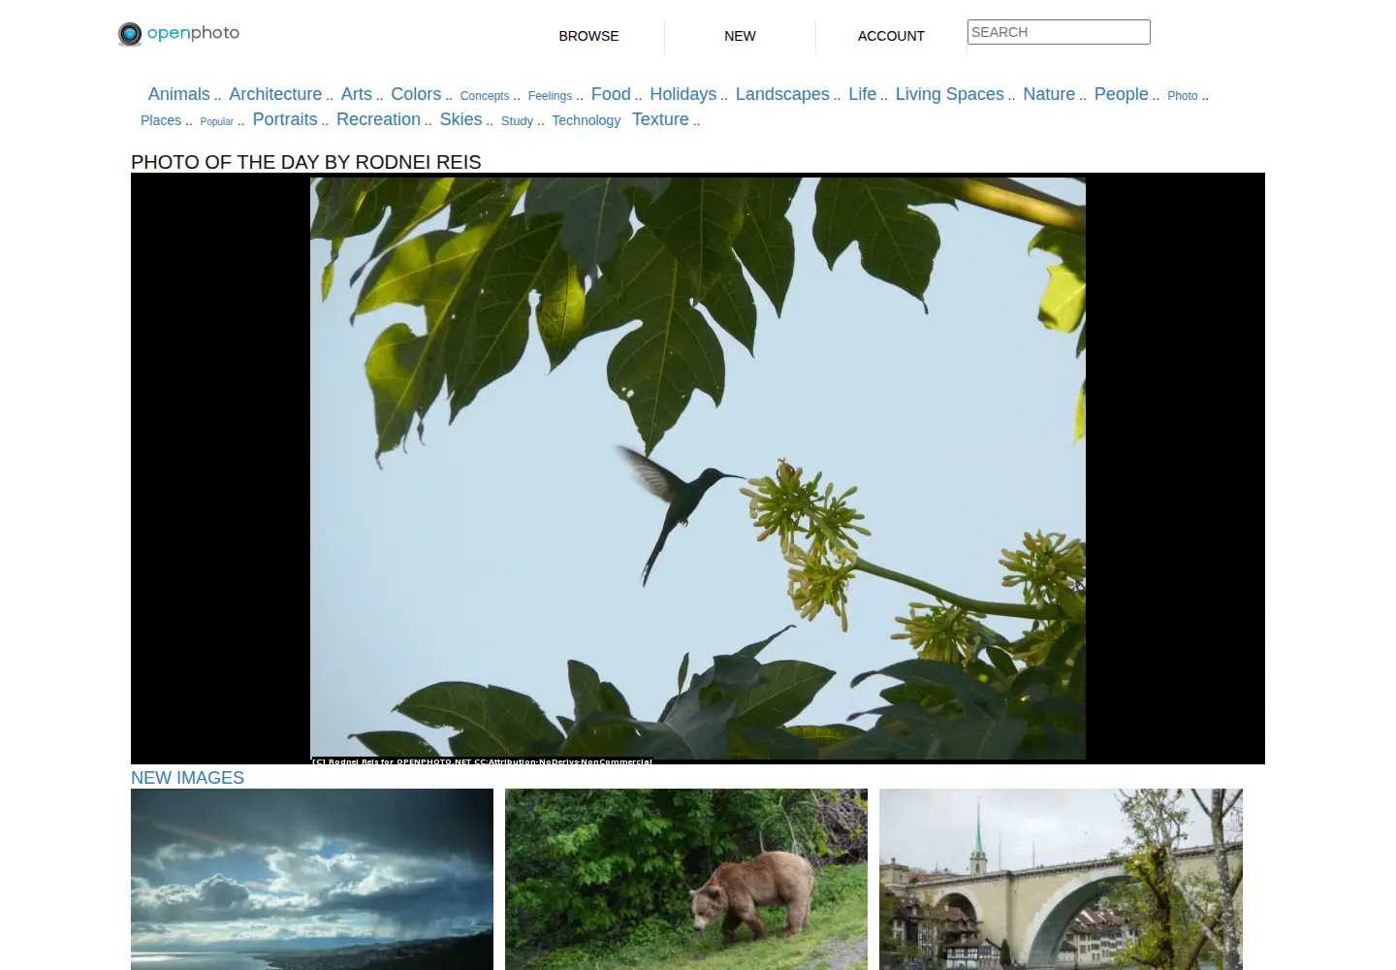Screen dimensions: 1396x970
Task: Click the PHOTO OF THE DAY BY RODNEI REIS heading
Action: coord(306,162)
